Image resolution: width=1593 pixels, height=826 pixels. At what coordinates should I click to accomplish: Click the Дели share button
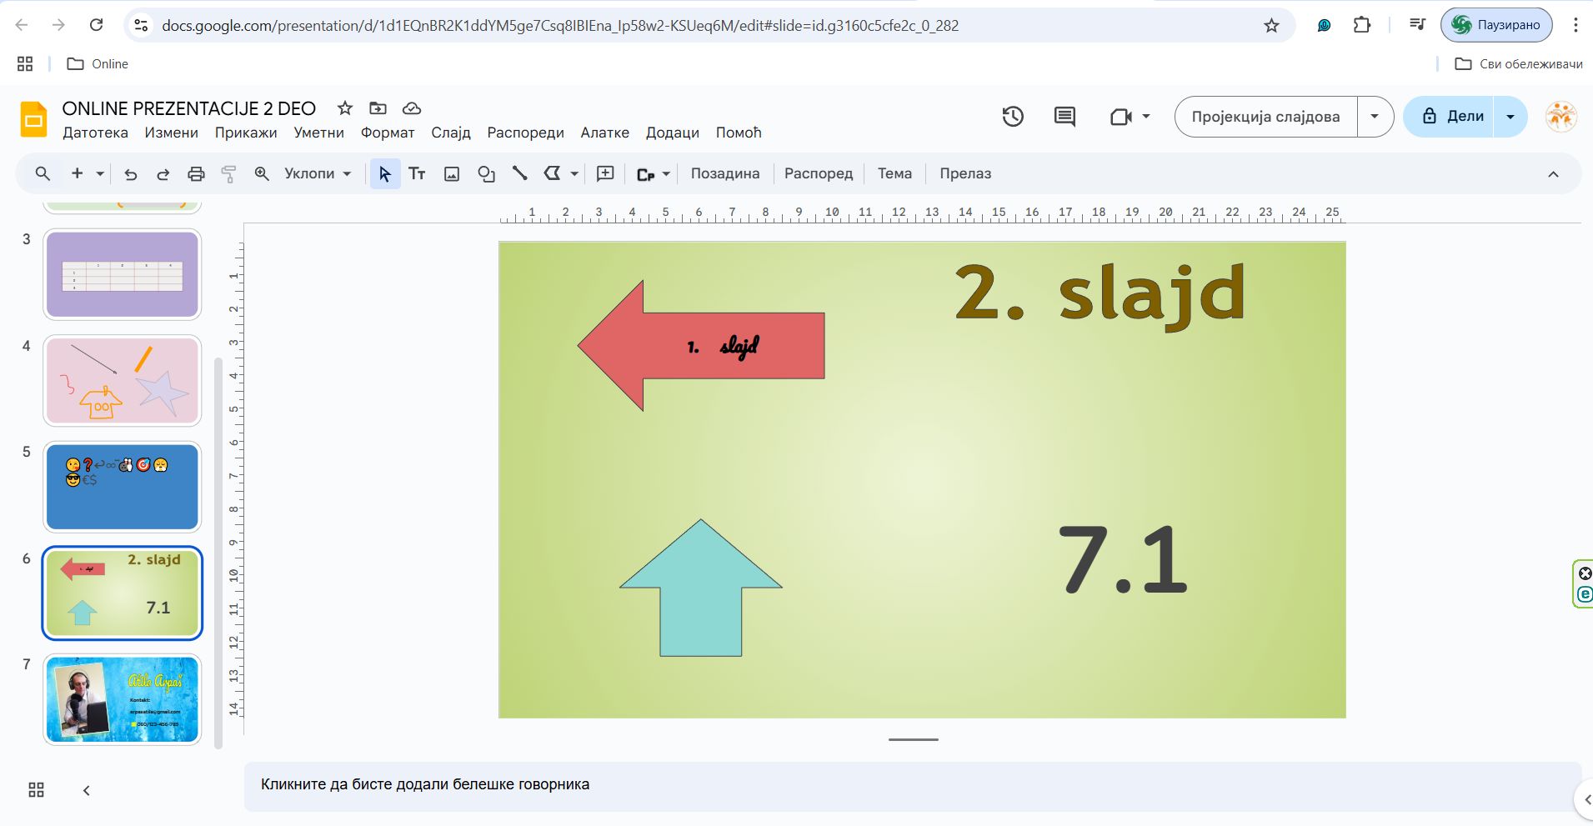click(x=1449, y=117)
